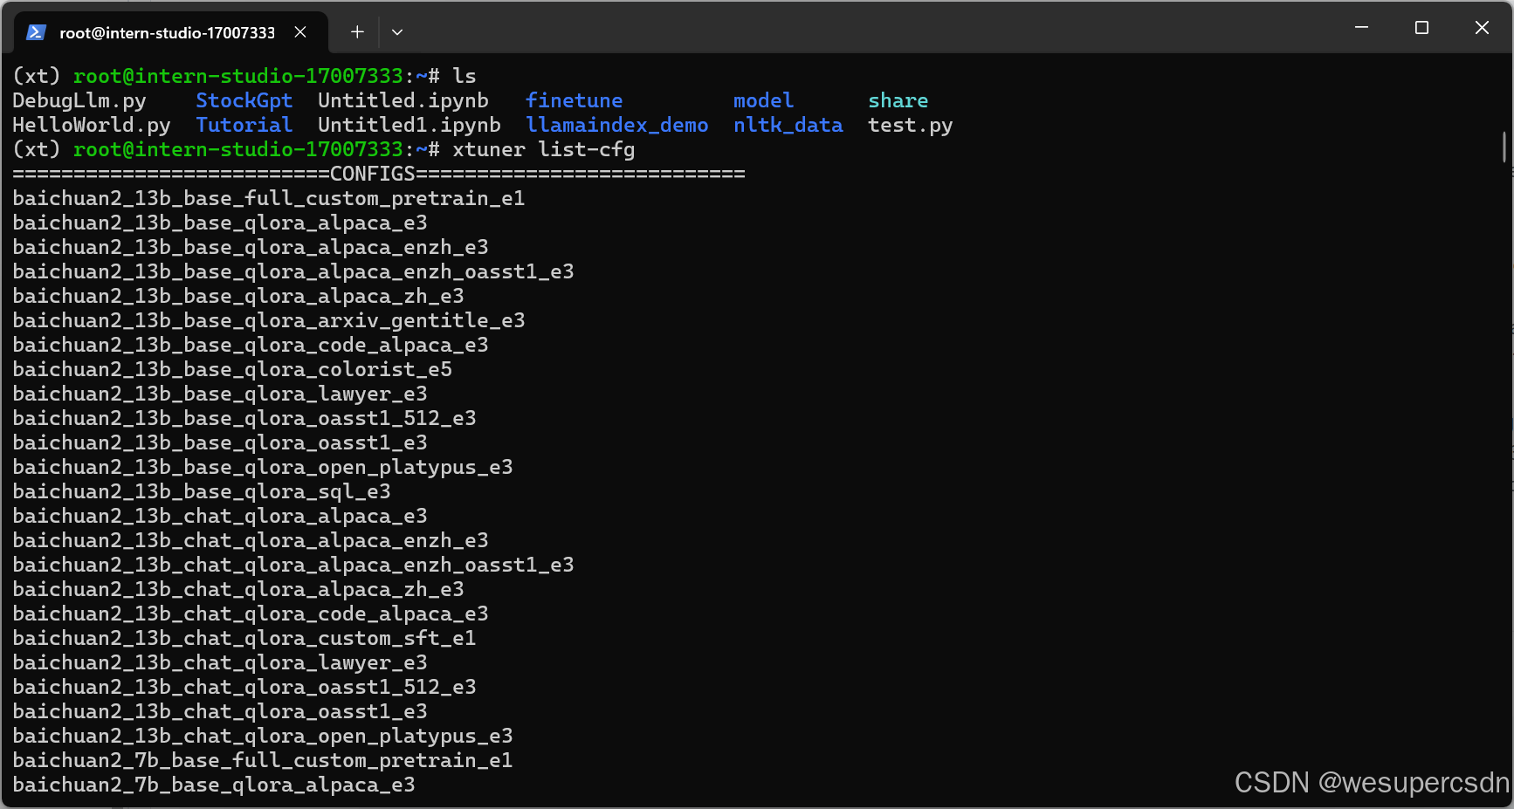Click the terminal vertical scrollbar thumb
1514x809 pixels.
tap(1504, 147)
